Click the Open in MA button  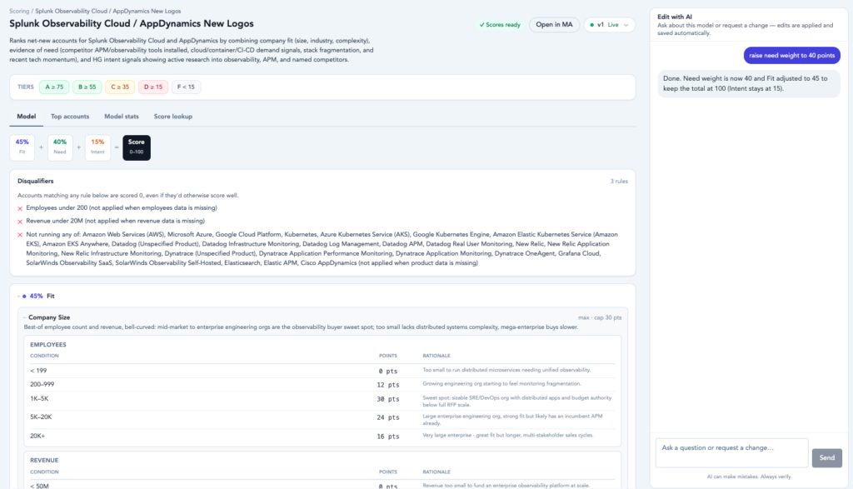[554, 25]
